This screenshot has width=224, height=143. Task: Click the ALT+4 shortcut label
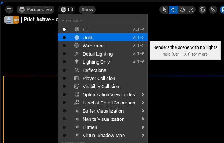click(x=138, y=29)
